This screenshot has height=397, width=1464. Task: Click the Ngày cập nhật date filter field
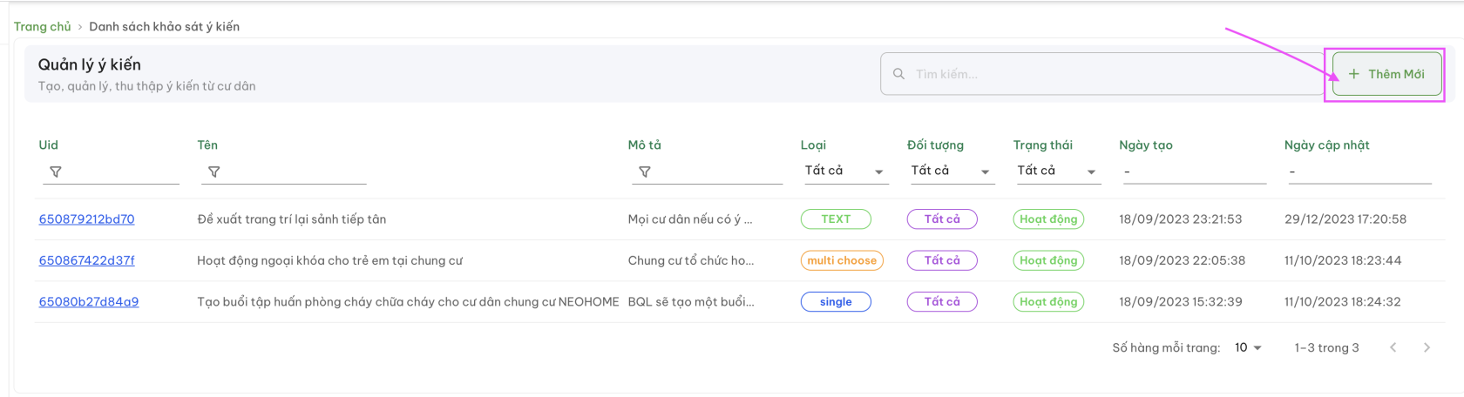point(1359,172)
